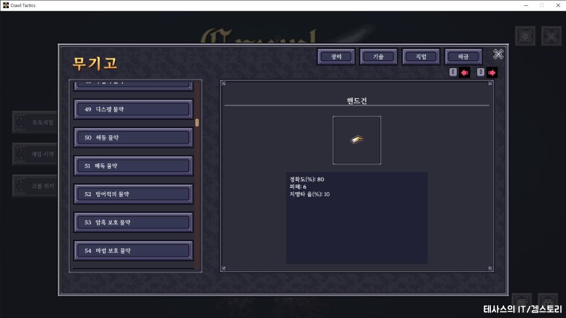The width and height of the screenshot is (566, 318).
Task: Click item 54 마법 보호 물약
Action: (133, 251)
